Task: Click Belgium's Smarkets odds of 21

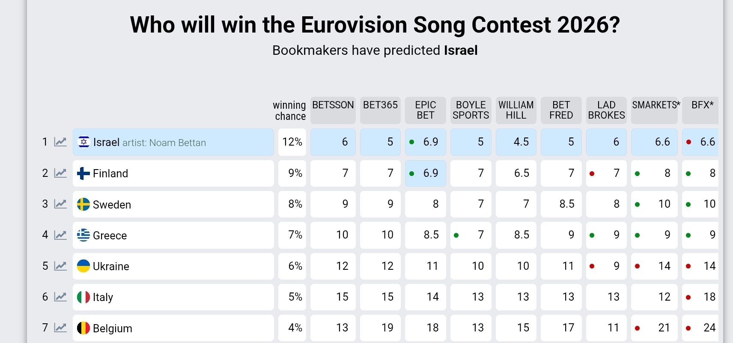Action: [x=664, y=328]
